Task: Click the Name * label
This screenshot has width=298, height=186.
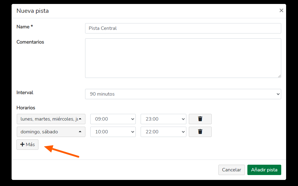Action: tap(25, 27)
